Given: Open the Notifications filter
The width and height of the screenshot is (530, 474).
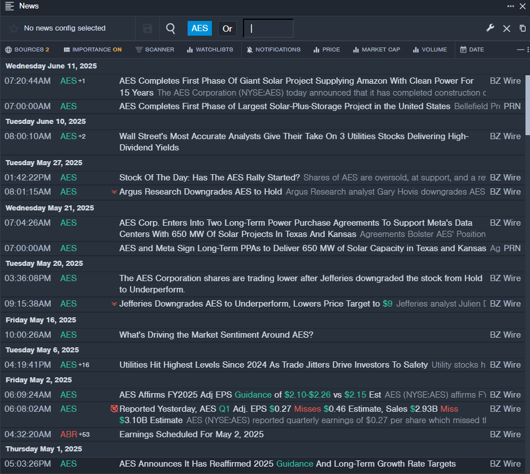Looking at the screenshot, I should [273, 50].
